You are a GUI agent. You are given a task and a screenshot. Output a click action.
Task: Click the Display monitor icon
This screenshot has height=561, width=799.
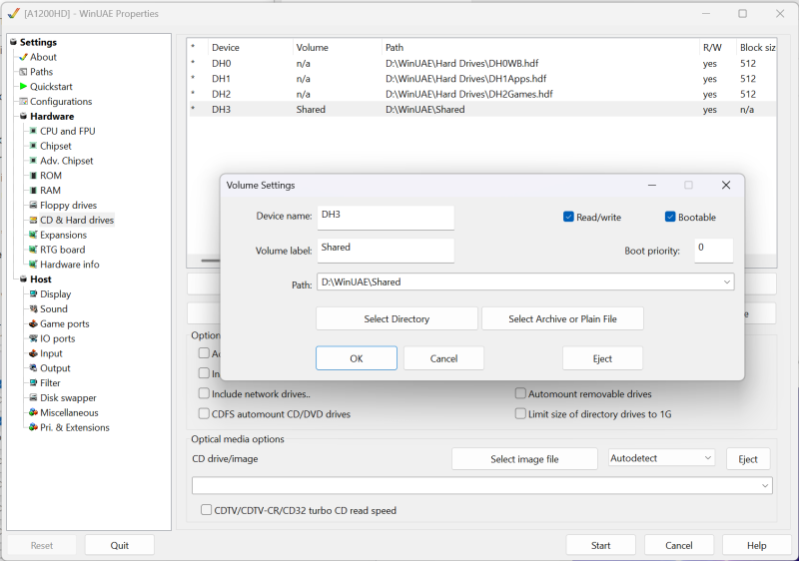33,293
